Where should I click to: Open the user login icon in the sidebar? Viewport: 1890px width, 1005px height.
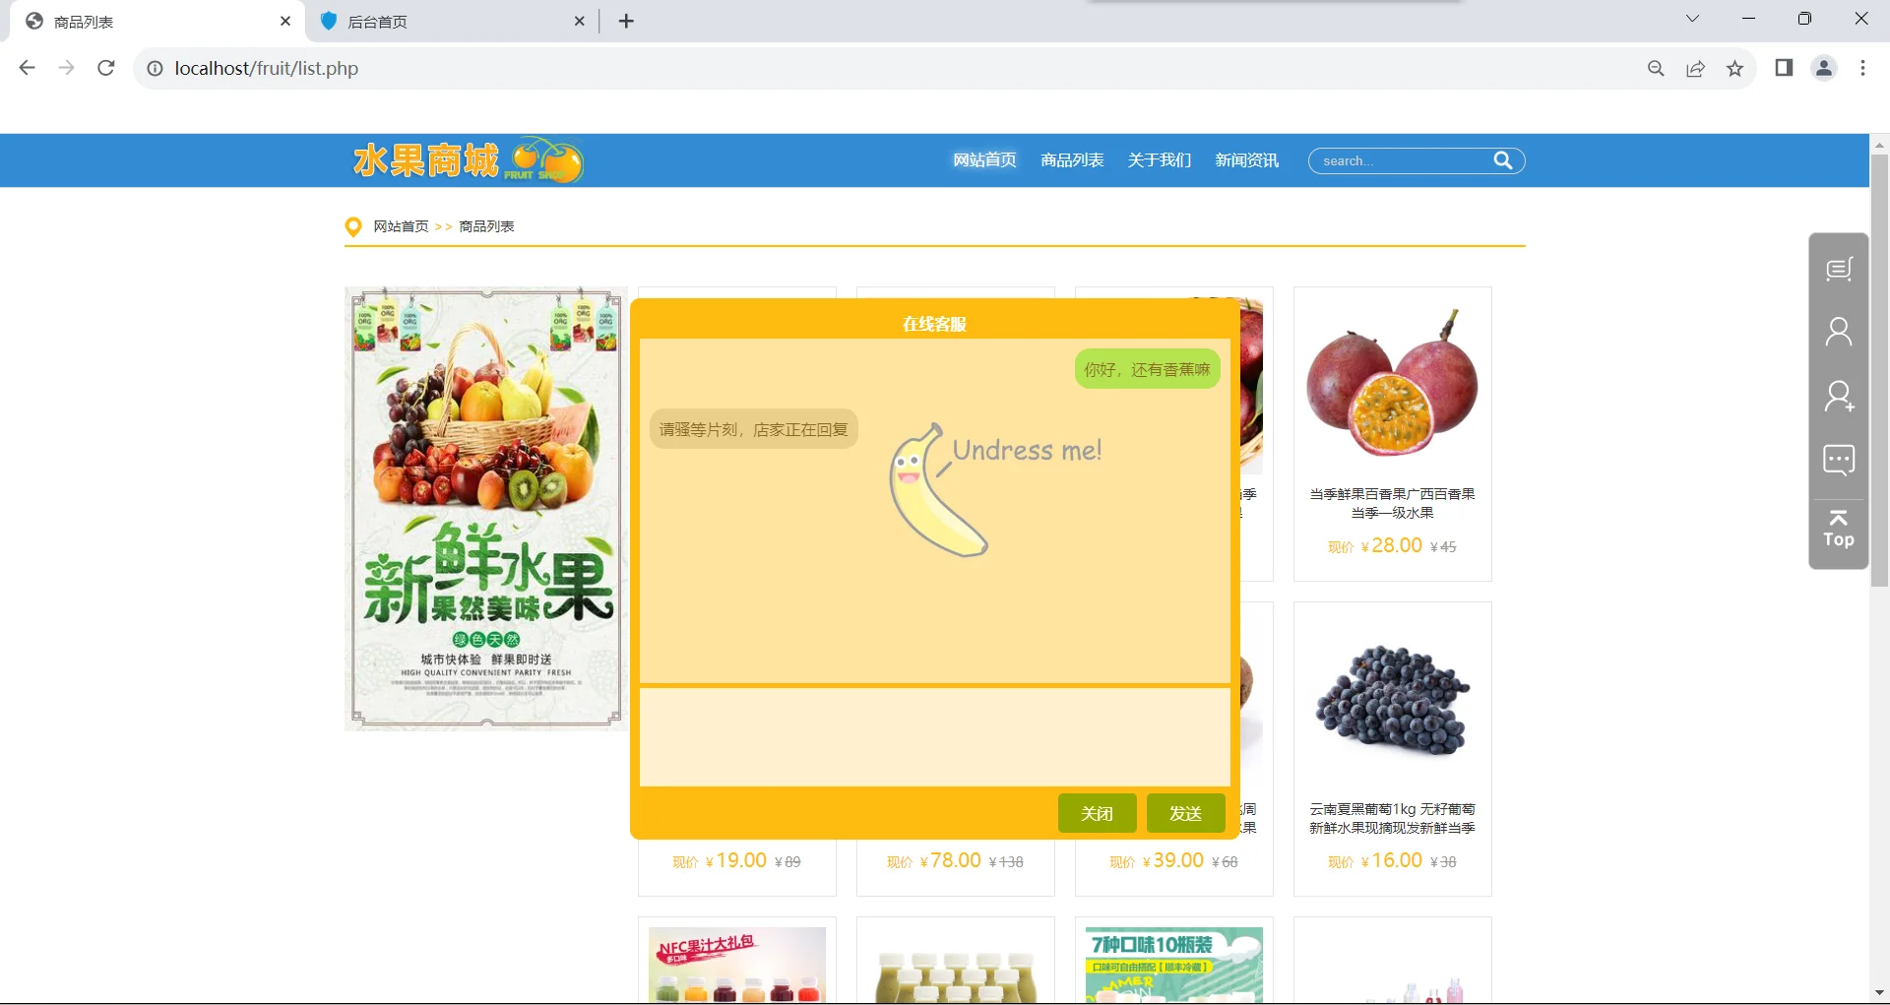point(1839,331)
